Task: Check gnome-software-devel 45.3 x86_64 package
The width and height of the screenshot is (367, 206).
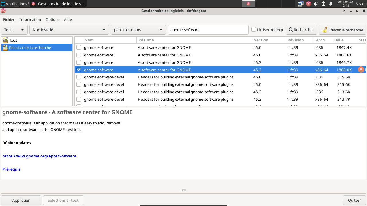Action: click(x=79, y=99)
